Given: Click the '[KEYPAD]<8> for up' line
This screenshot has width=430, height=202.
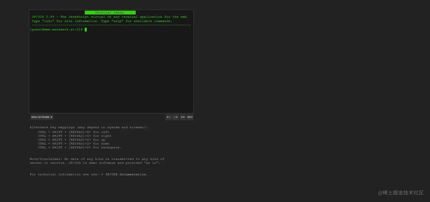Looking at the screenshot, I should pyautogui.click(x=71, y=140).
